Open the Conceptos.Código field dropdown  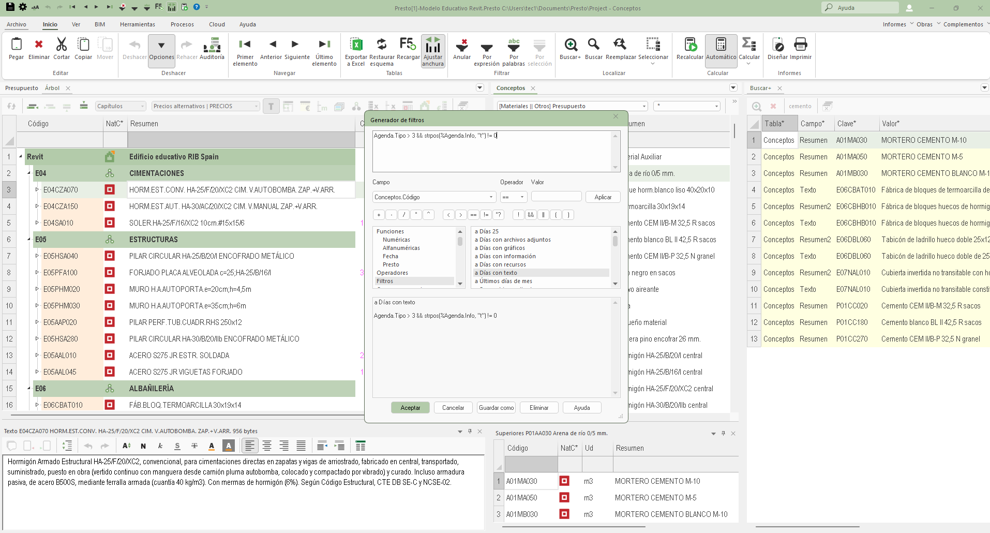point(490,197)
